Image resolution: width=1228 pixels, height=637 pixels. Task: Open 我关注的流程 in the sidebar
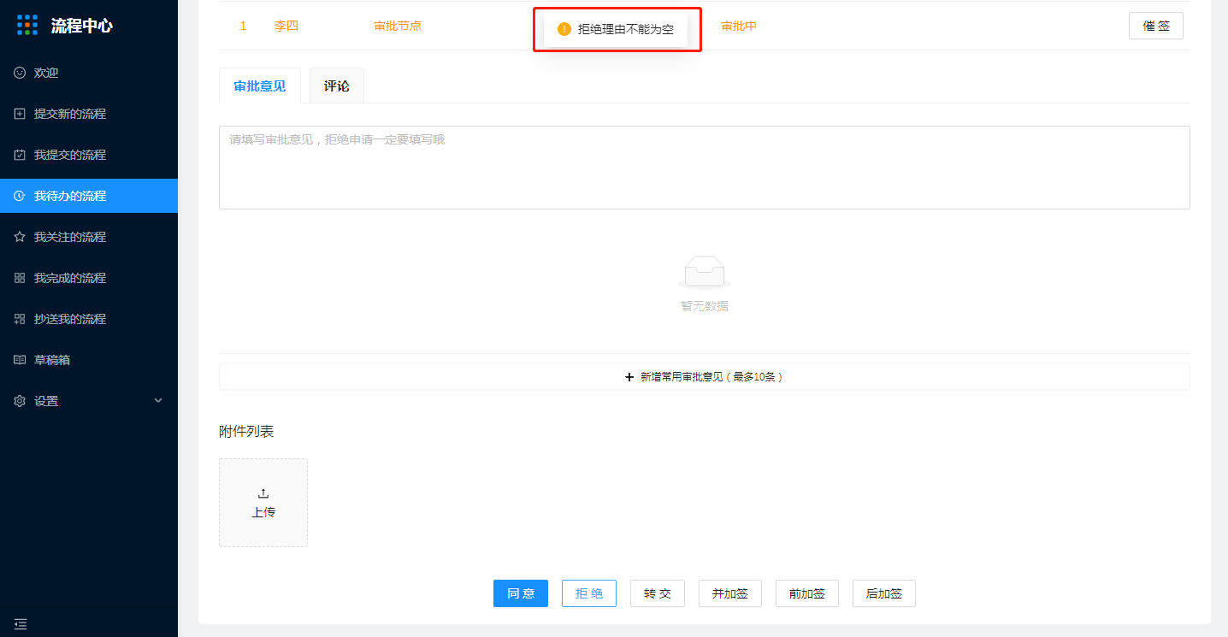coord(89,237)
